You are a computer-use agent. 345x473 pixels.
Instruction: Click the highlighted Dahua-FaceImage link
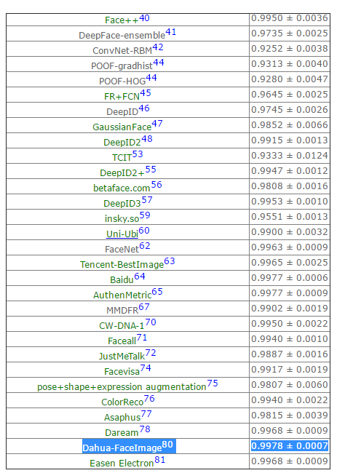122,448
